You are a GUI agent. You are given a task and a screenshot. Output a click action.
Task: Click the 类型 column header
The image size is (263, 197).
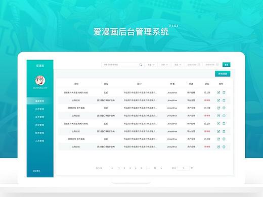coord(106,84)
